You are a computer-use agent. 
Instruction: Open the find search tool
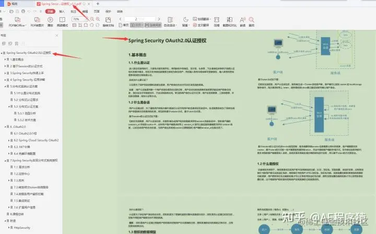[251, 22]
